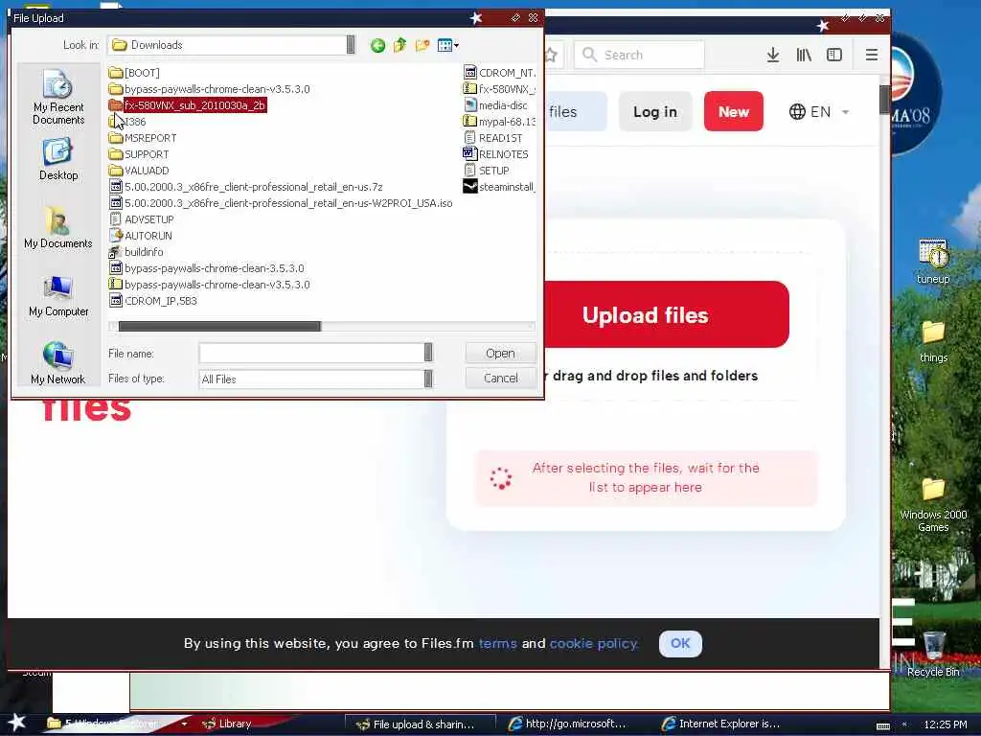This screenshot has height=736, width=981.
Task: Click the red New button
Action: pos(733,111)
